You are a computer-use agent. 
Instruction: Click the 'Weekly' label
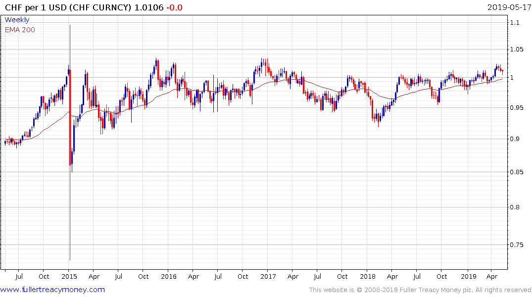click(17, 20)
